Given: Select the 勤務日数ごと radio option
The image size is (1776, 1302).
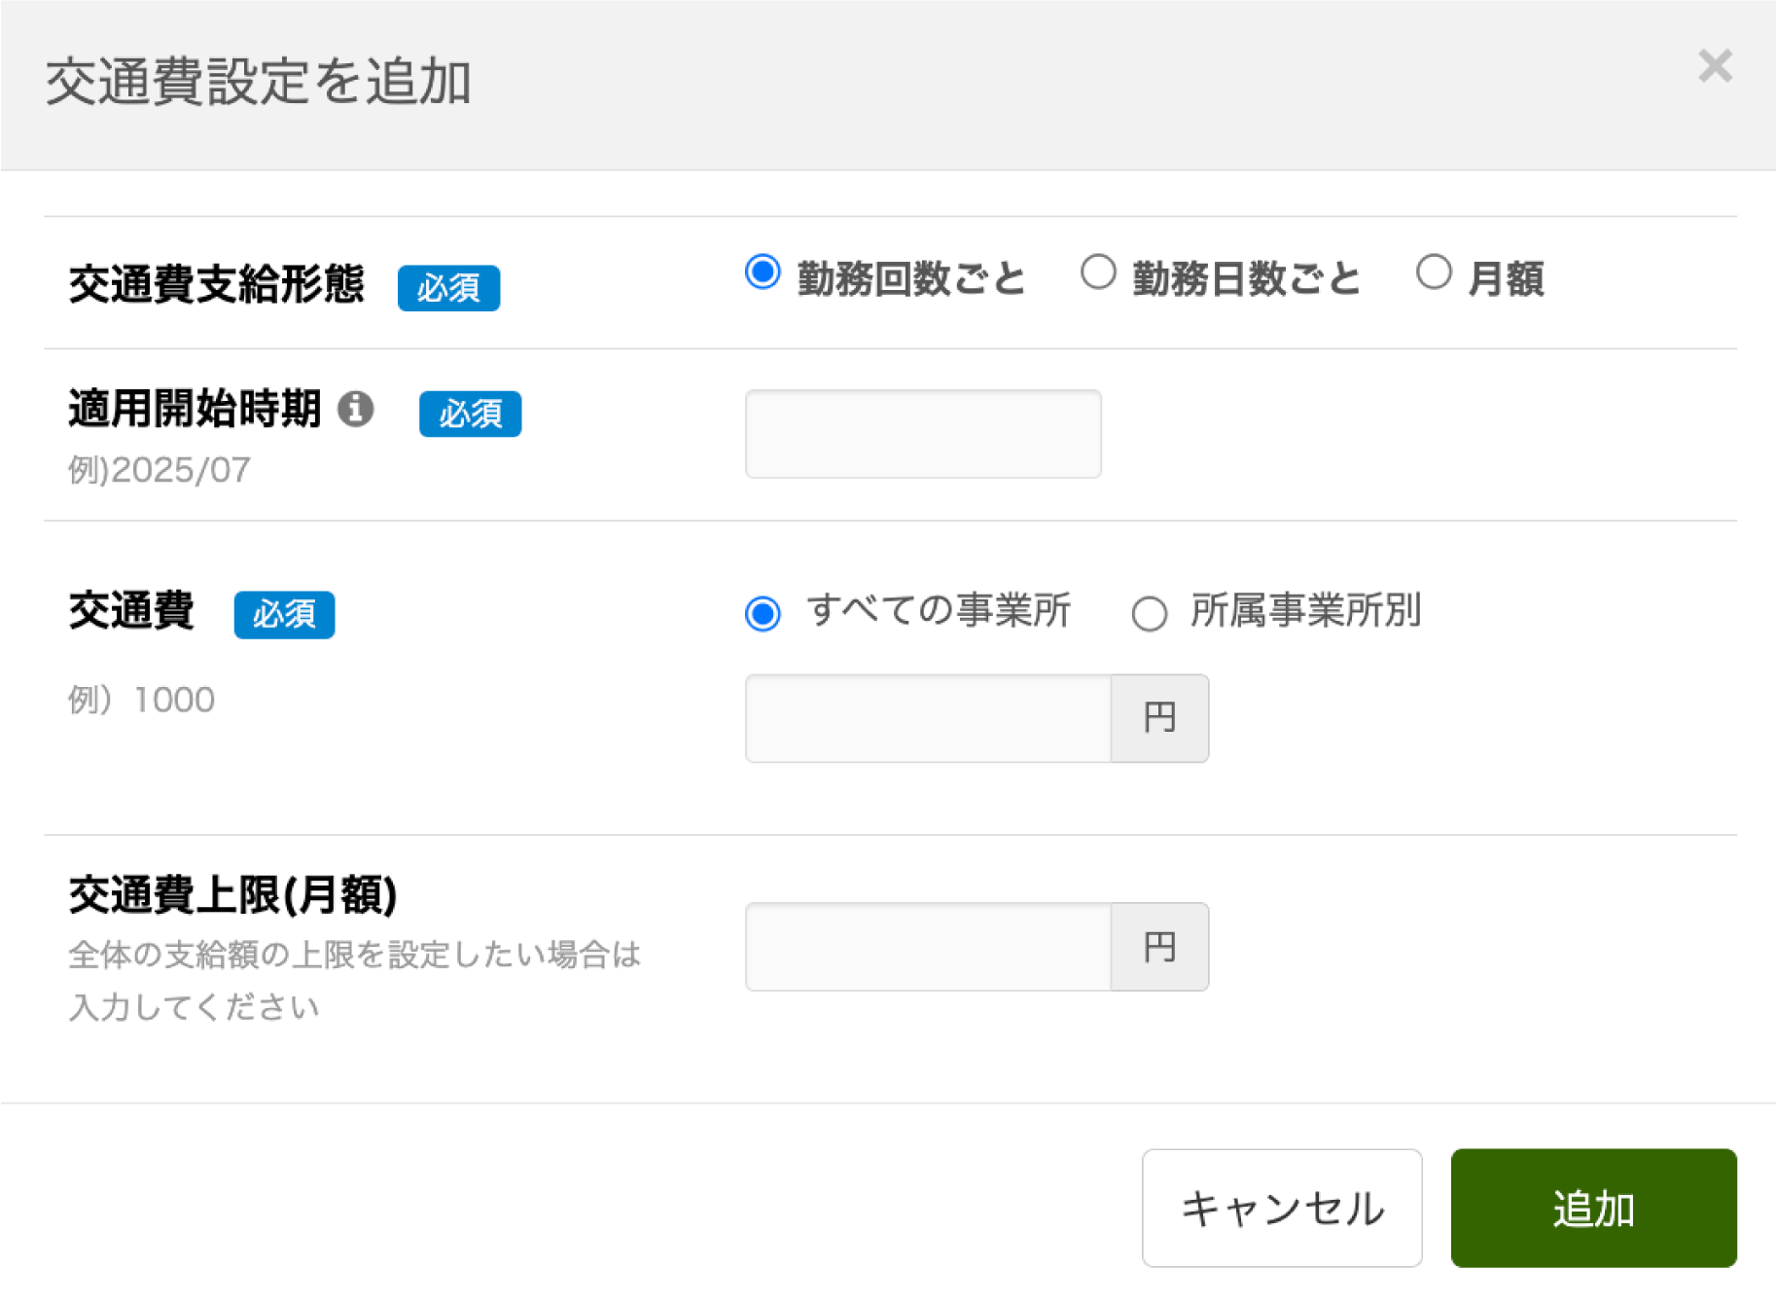Looking at the screenshot, I should coord(1098,272).
